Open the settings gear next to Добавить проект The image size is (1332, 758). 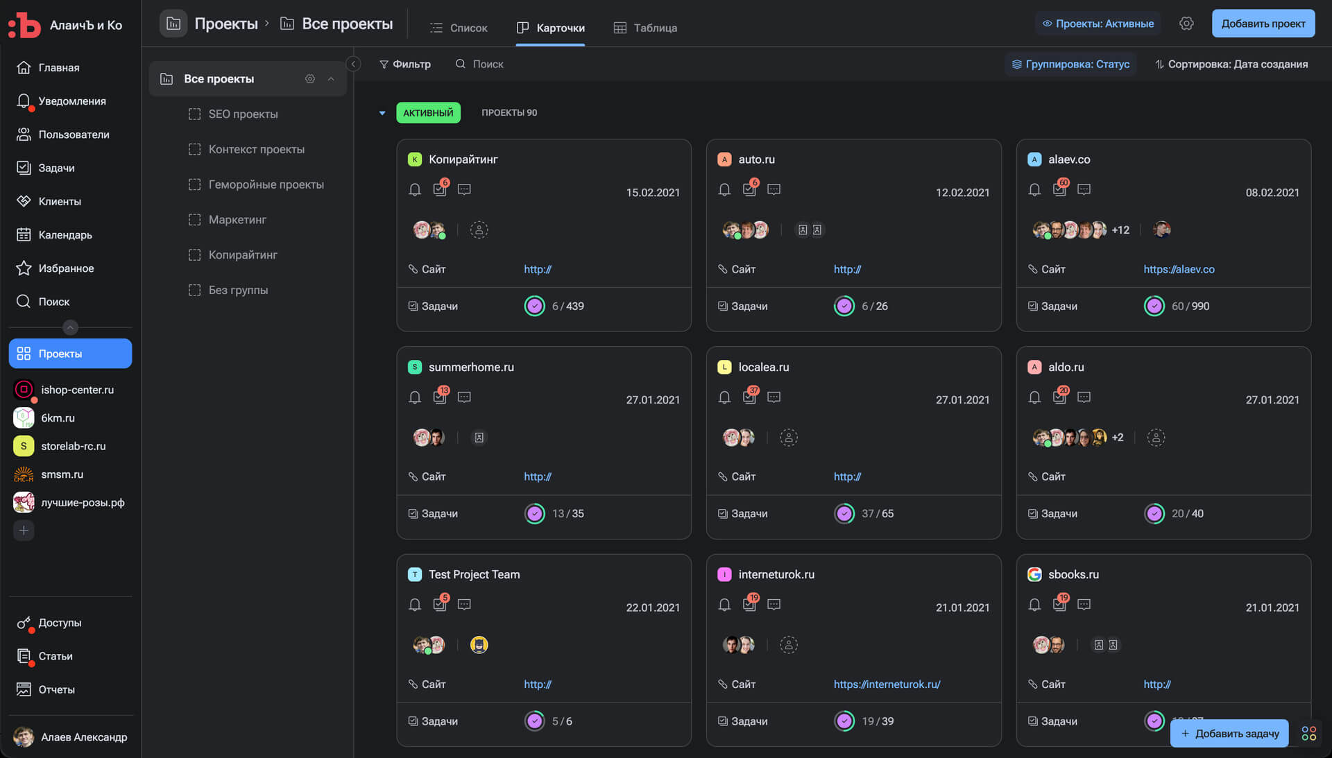click(1186, 24)
